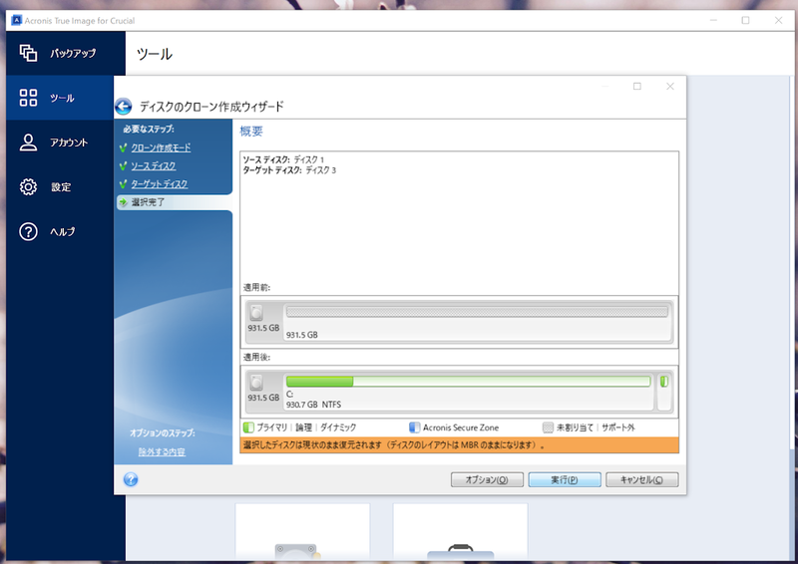Image resolution: width=798 pixels, height=564 pixels.
Task: Minimize the Acronis True Image main window
Action: 713,20
